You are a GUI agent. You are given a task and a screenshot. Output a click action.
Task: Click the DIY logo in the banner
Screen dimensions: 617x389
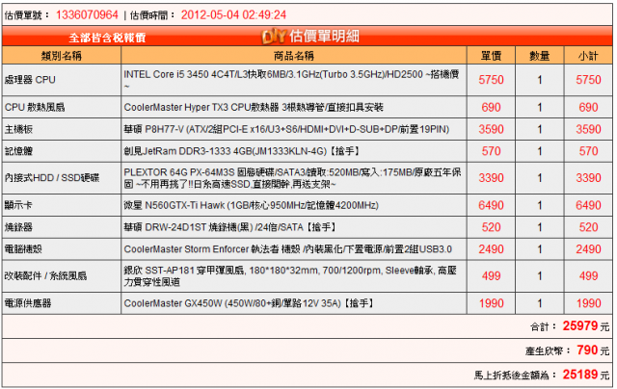tap(274, 37)
